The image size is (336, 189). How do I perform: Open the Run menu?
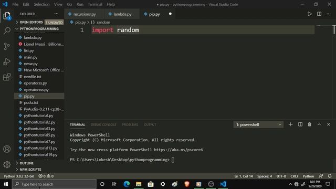(80, 4)
